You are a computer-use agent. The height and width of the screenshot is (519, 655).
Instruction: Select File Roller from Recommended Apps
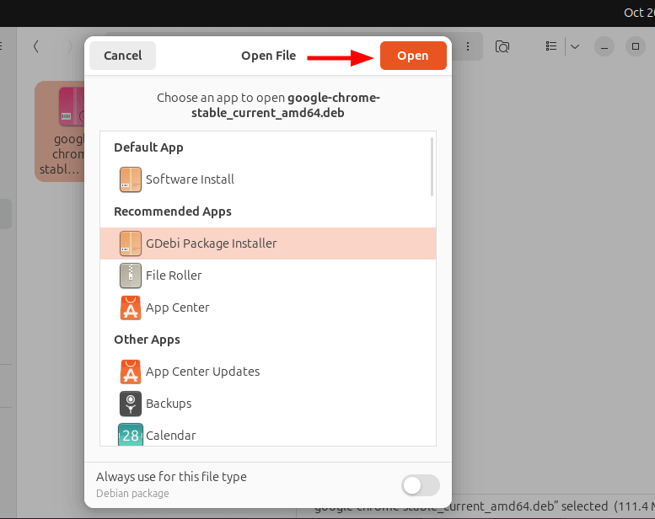[x=174, y=276]
